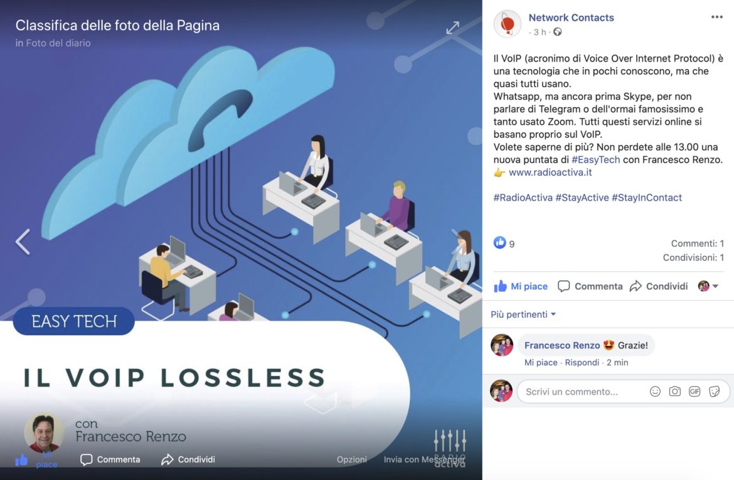Go to previous photo with left arrow
This screenshot has height=480, width=734.
click(23, 242)
